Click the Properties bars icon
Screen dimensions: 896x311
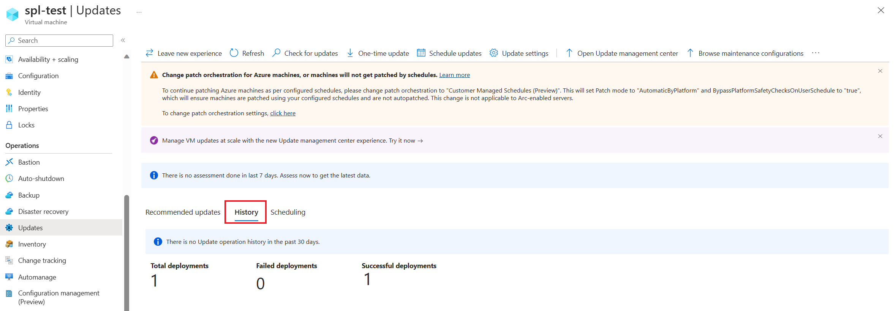pos(9,108)
